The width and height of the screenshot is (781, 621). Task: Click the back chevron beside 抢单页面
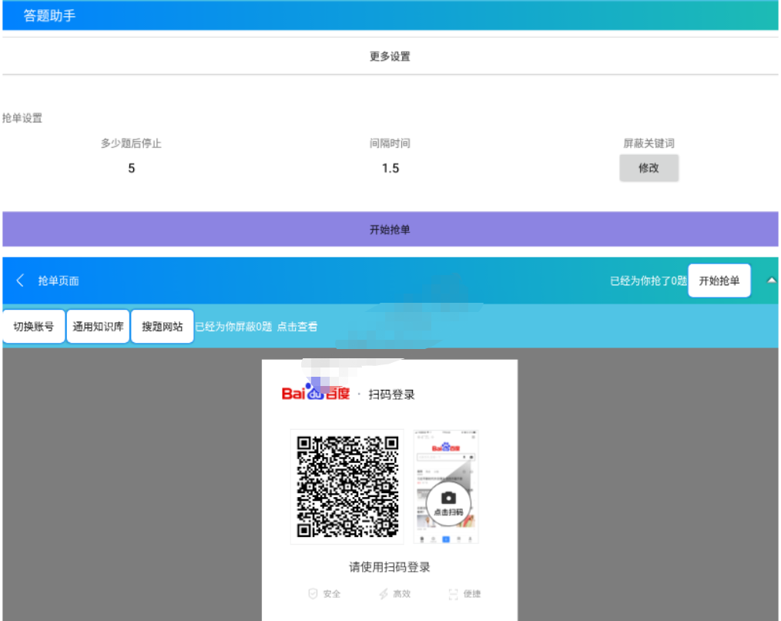click(x=21, y=280)
